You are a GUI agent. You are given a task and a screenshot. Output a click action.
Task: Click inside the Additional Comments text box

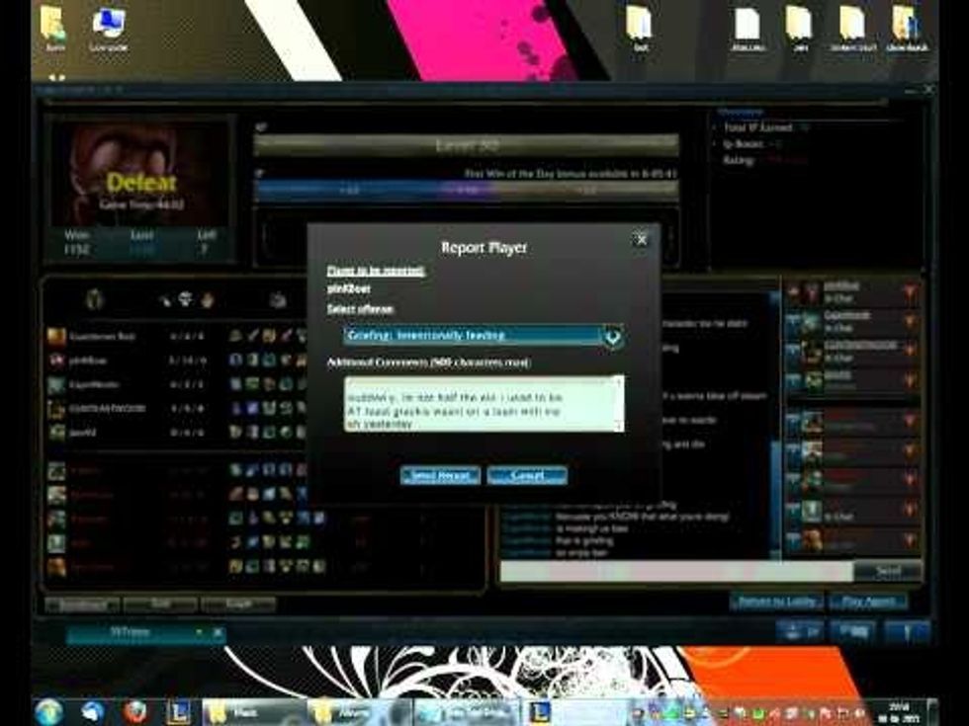click(484, 403)
